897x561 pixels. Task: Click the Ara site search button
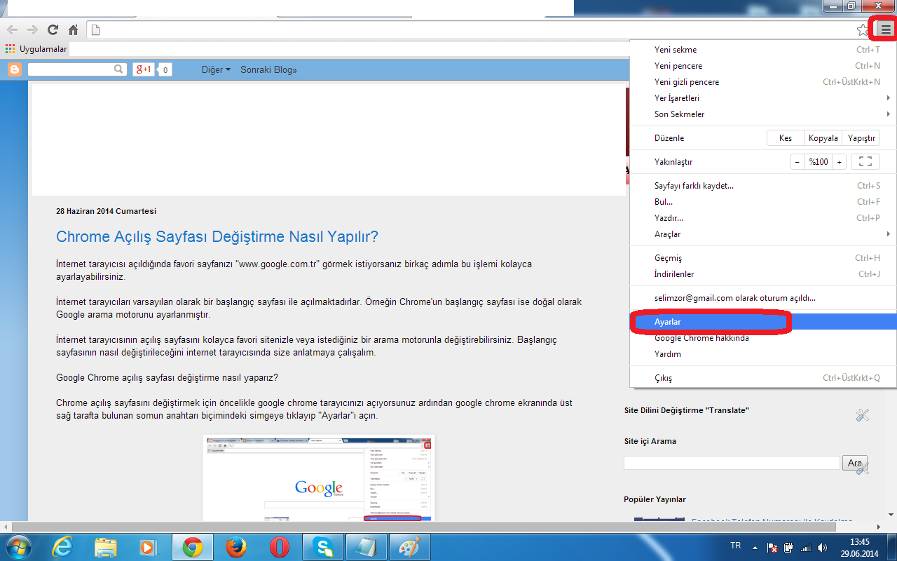[854, 463]
